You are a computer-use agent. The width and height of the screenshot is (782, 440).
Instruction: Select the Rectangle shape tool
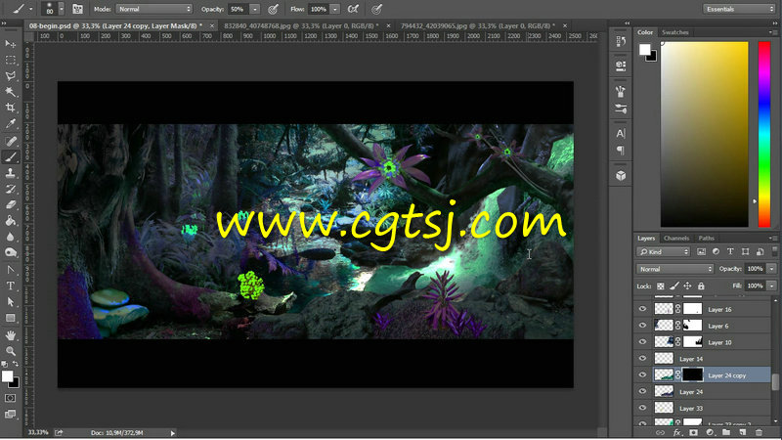[10, 318]
